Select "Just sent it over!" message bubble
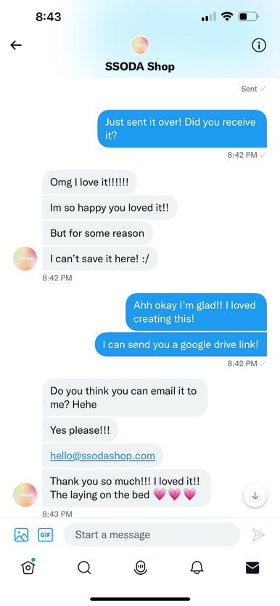280x606 pixels. 182,129
